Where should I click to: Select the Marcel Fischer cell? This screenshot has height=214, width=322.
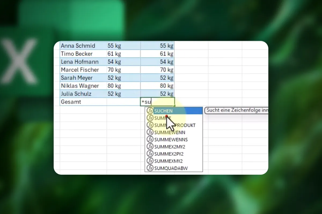tap(83, 70)
